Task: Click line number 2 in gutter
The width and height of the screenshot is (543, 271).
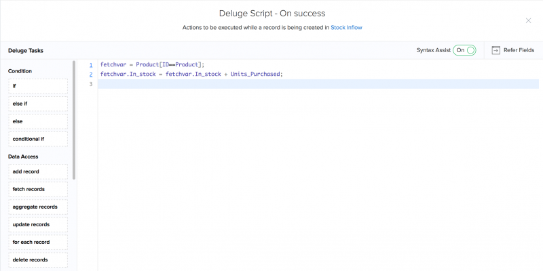Action: point(90,74)
